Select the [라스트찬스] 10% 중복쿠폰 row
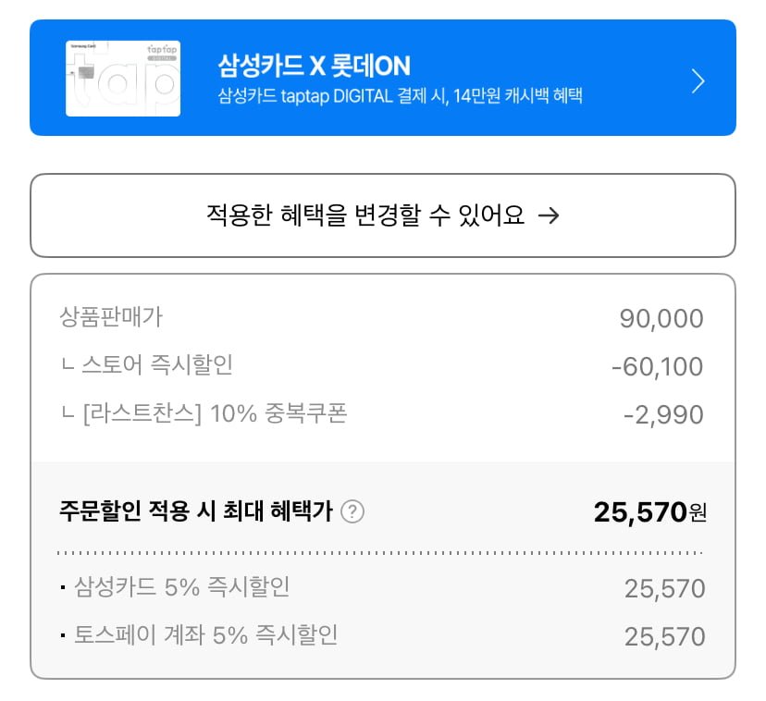 tap(203, 413)
